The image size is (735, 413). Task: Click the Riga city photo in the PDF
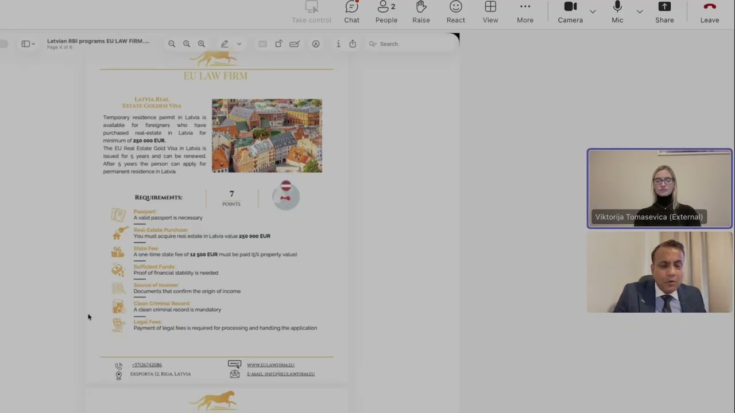[x=267, y=135]
